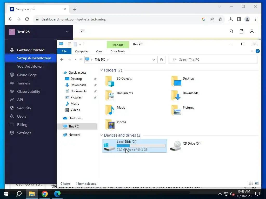Toggle Chrome side panel icon

[x=239, y=19]
